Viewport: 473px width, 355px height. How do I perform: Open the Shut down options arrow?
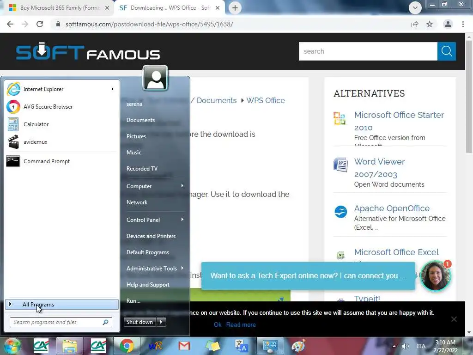click(x=161, y=322)
